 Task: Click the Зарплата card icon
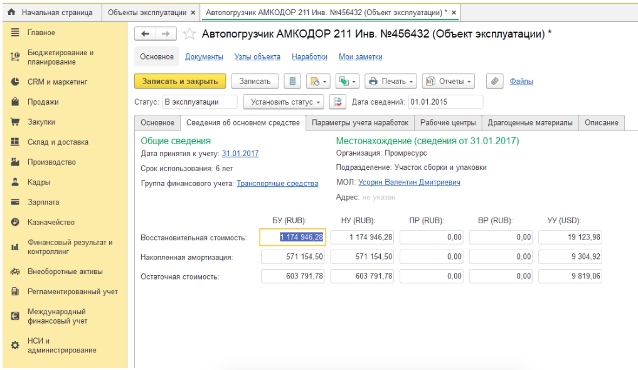click(15, 202)
